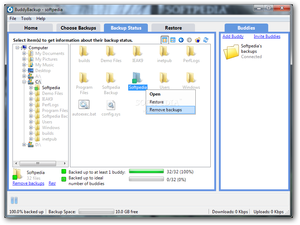Open the Help menu
300x225 pixels.
(x=41, y=19)
